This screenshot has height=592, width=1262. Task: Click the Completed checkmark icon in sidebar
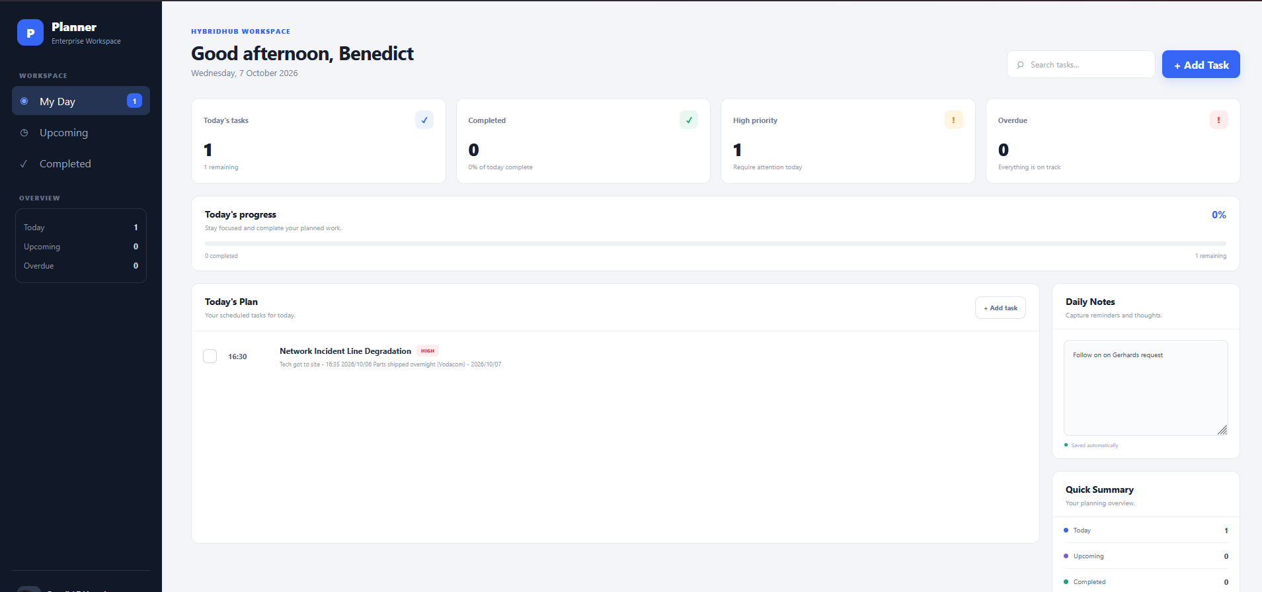[x=24, y=163]
